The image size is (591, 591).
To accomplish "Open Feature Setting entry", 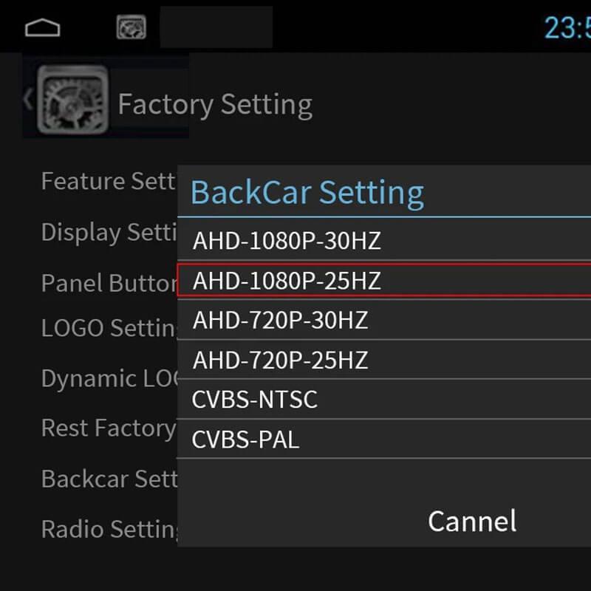I will 108,181.
